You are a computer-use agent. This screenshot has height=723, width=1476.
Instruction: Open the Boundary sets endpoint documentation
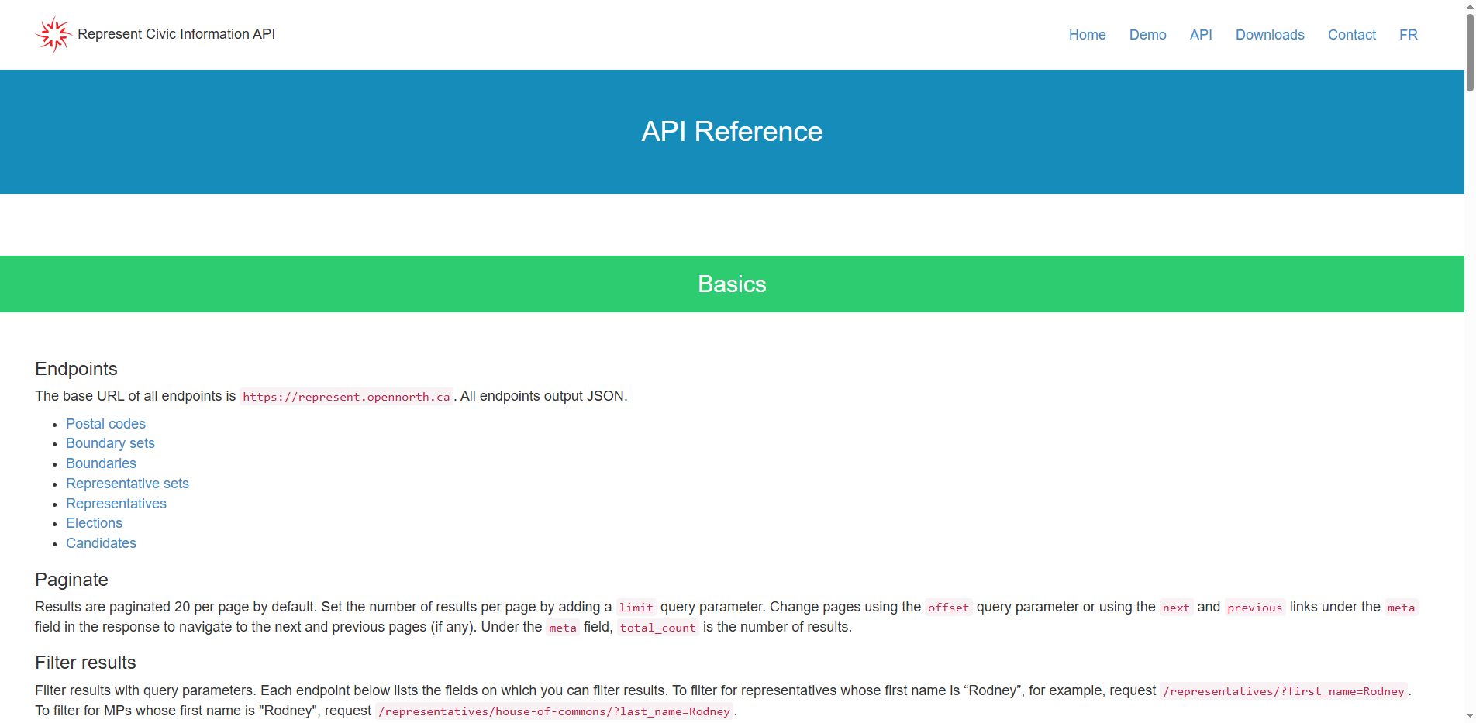[110, 443]
